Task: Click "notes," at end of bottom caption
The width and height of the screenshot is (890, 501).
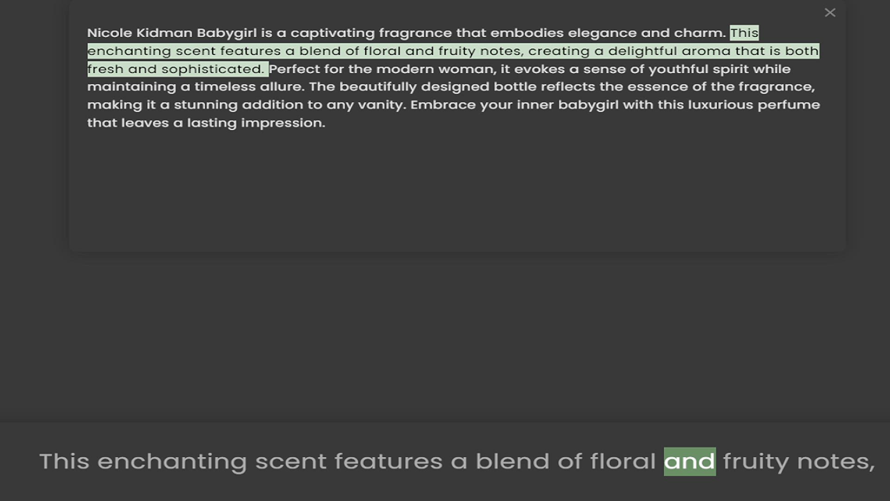Action: click(x=836, y=462)
